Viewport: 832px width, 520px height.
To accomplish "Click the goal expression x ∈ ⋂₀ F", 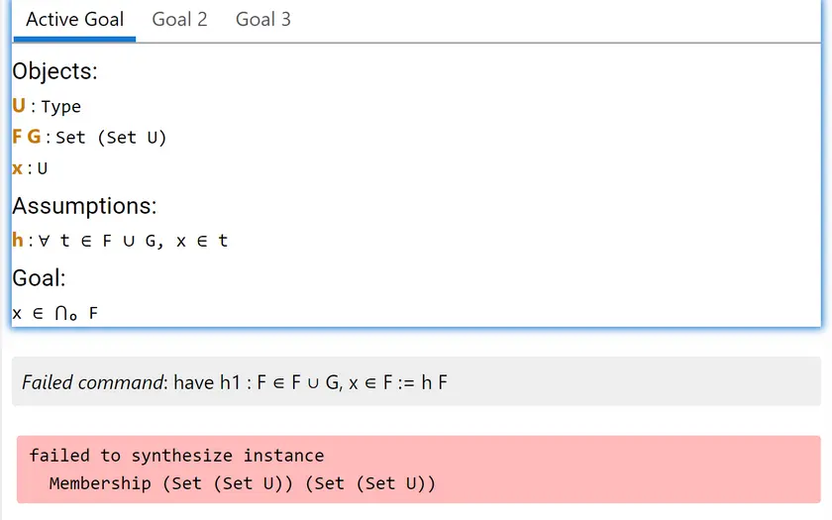I will [x=55, y=313].
